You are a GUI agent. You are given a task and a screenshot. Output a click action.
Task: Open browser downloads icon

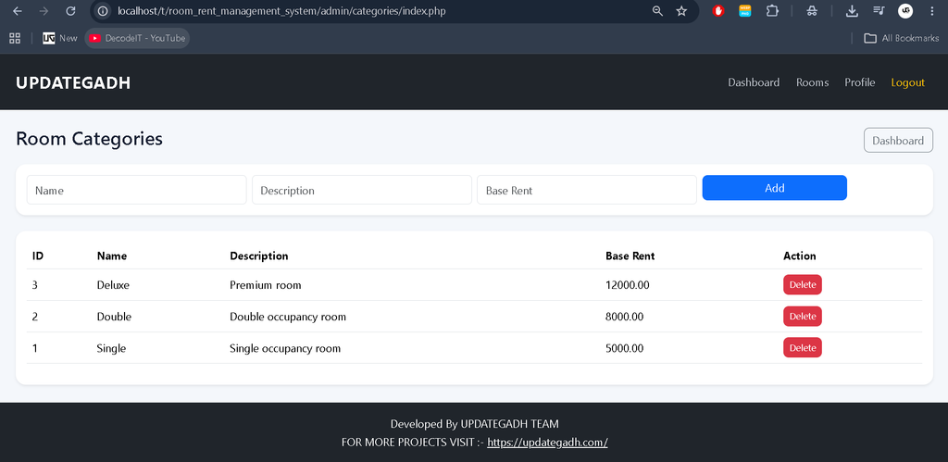(852, 11)
